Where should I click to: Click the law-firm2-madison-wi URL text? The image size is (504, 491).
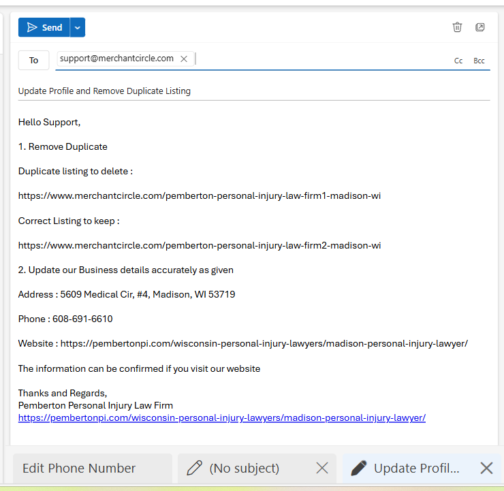200,245
